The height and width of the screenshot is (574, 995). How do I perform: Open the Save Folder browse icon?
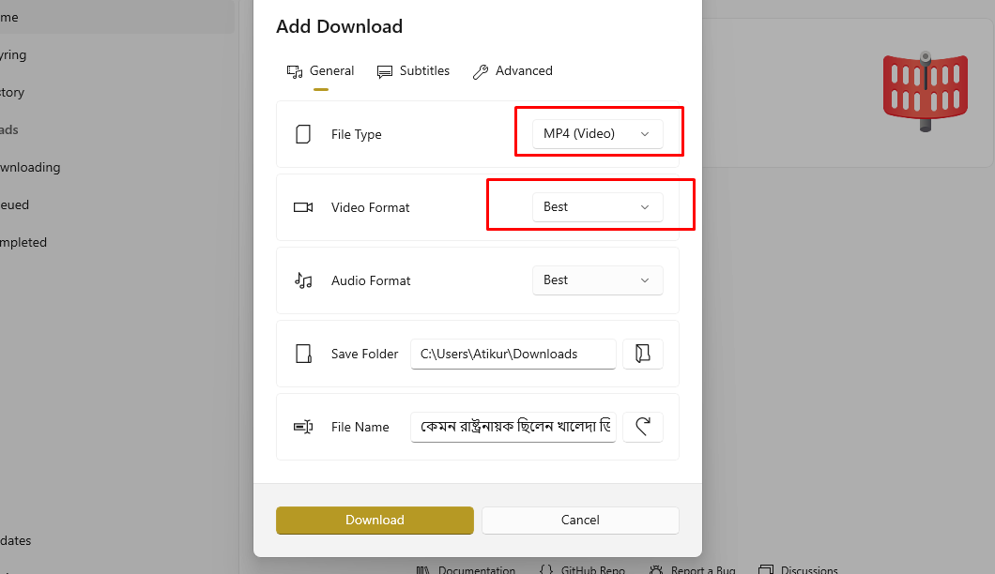643,354
